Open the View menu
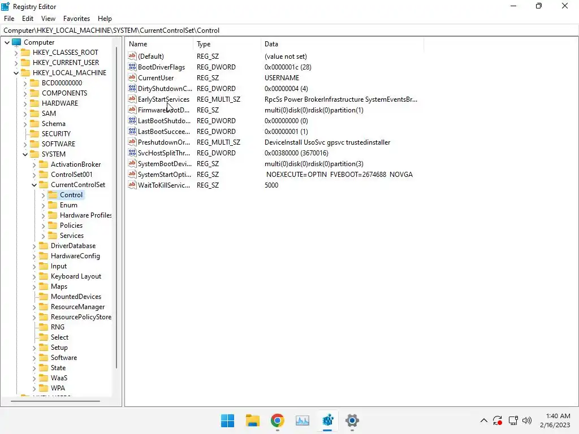 (x=49, y=19)
